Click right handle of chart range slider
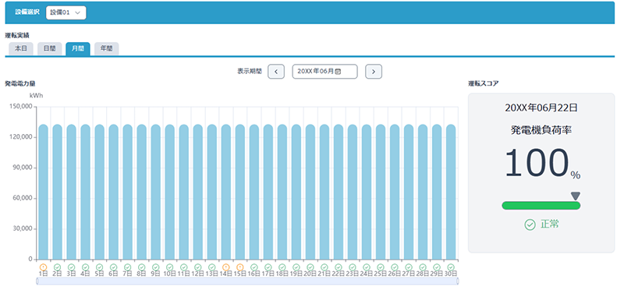This screenshot has width=624, height=293. (458, 281)
